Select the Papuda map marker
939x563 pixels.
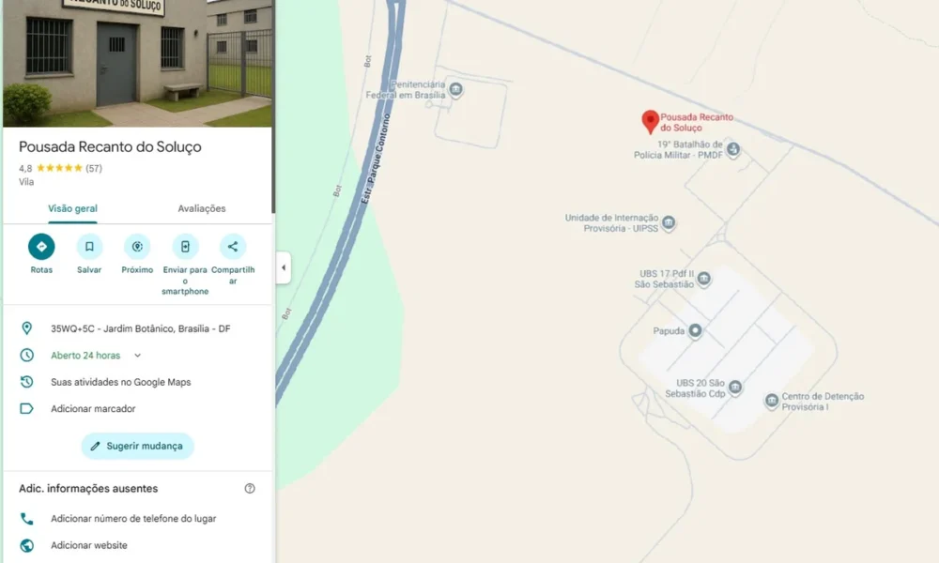point(695,330)
